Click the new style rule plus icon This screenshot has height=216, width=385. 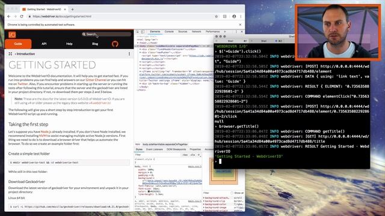pos(199,155)
